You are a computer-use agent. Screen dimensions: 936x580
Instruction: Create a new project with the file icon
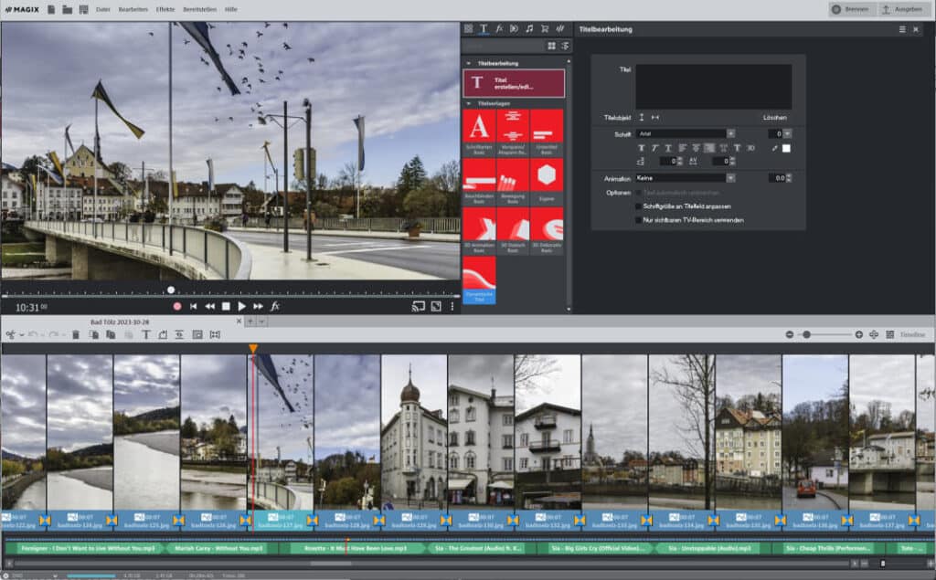tap(51, 9)
